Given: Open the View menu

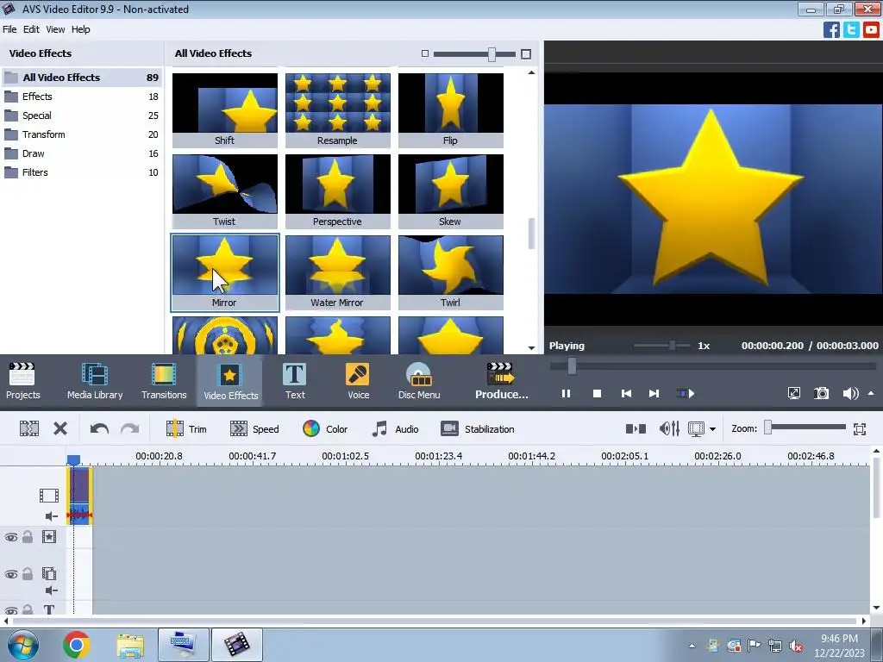Looking at the screenshot, I should tap(55, 29).
